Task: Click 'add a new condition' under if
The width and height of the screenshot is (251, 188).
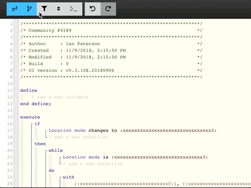Action: coord(78,137)
